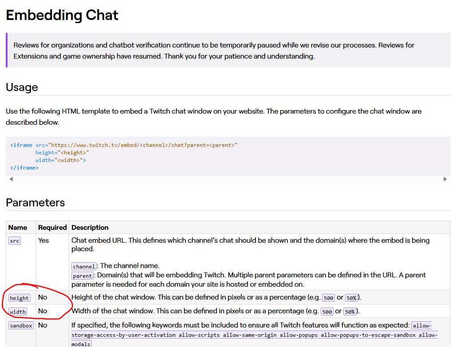
Task: Click the 'channel' code tag in src description
Action: pyautogui.click(x=84, y=266)
